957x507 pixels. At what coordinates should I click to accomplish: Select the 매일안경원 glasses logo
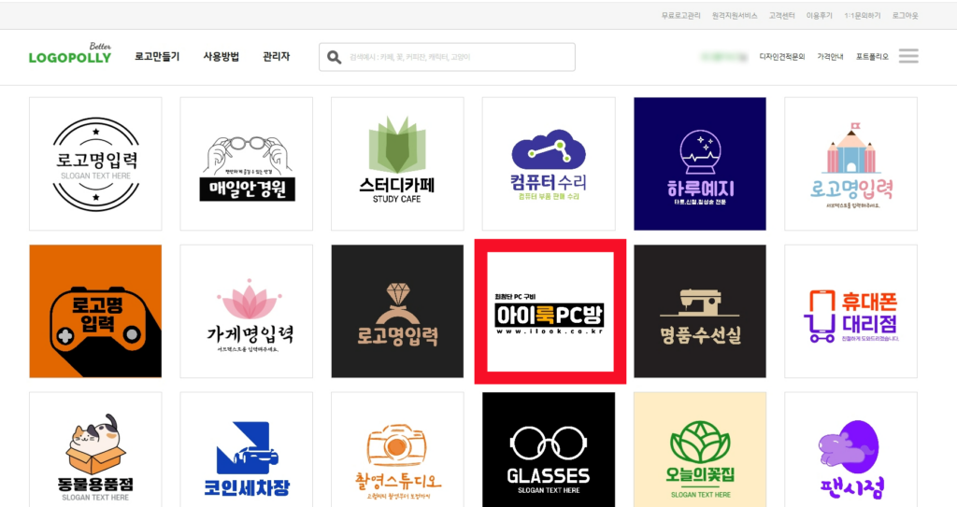(x=247, y=163)
